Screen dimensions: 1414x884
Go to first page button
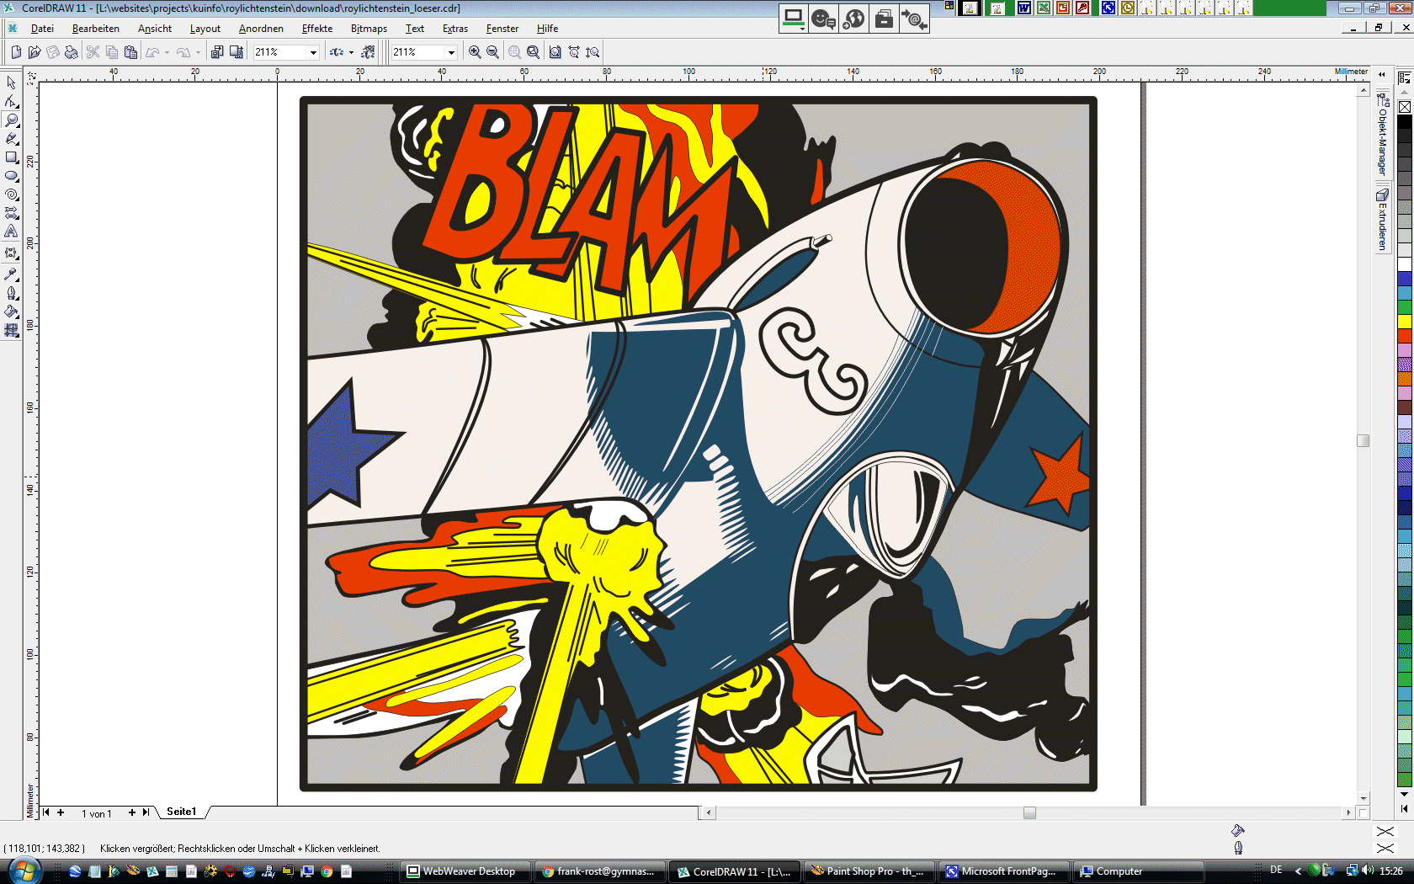coord(46,812)
